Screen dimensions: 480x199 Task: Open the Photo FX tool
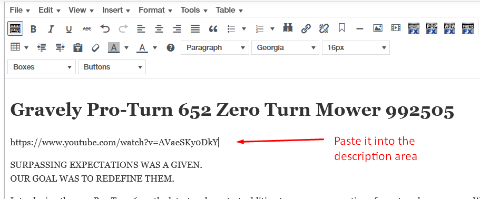pyautogui.click(x=468, y=29)
